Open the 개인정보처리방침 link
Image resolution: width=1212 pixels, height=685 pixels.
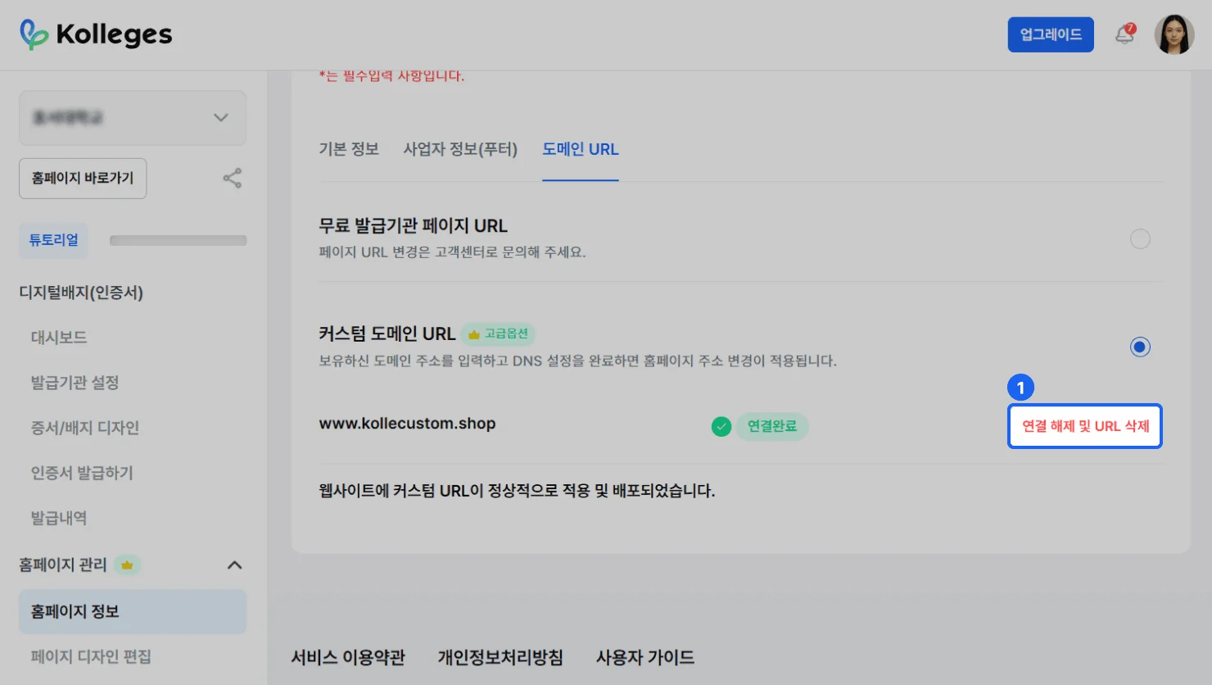click(500, 657)
